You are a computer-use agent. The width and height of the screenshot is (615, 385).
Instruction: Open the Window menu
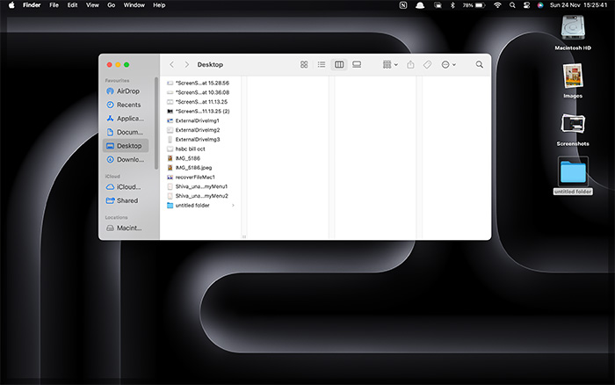tap(134, 5)
